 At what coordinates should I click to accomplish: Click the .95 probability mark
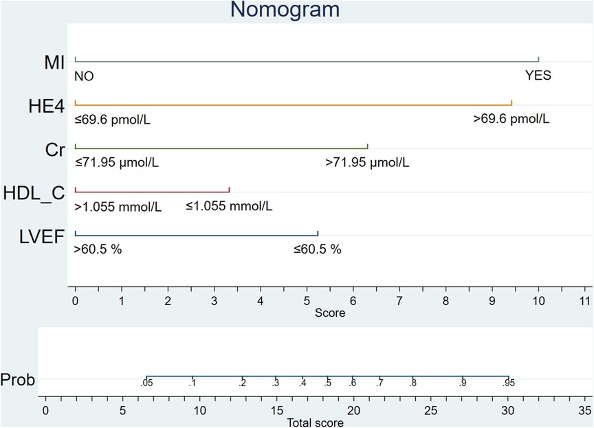point(509,383)
